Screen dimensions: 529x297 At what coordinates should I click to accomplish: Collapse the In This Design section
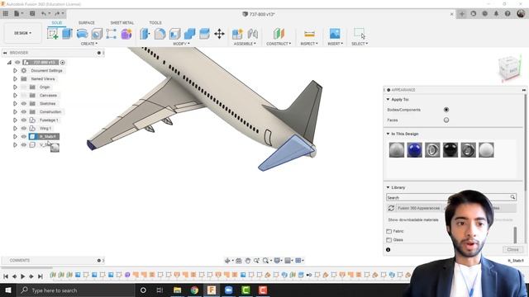point(388,134)
